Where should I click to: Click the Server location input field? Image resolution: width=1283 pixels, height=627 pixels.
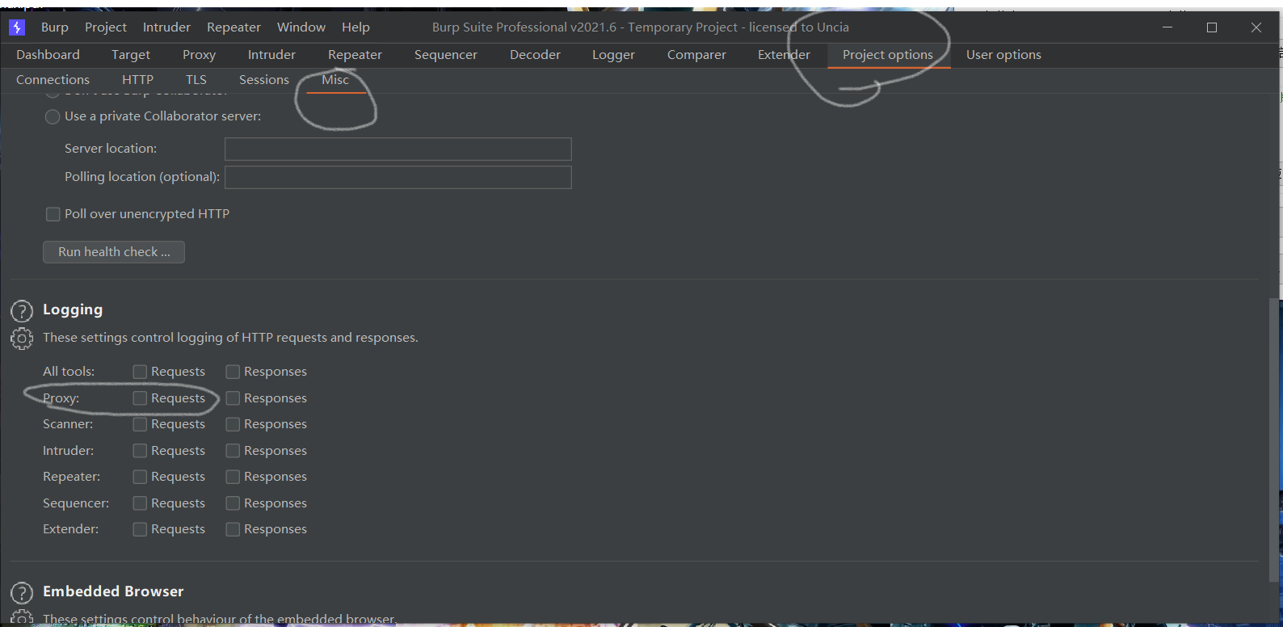coord(398,149)
